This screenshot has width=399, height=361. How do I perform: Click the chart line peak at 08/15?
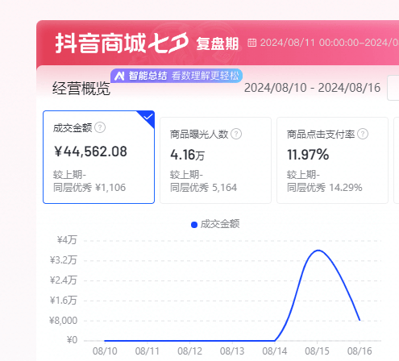pyautogui.click(x=318, y=251)
